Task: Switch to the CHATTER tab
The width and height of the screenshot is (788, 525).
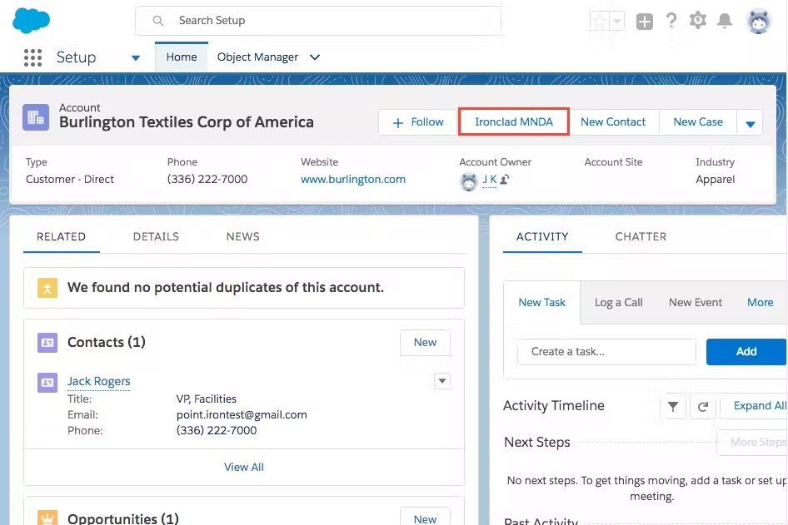Action: pos(640,236)
